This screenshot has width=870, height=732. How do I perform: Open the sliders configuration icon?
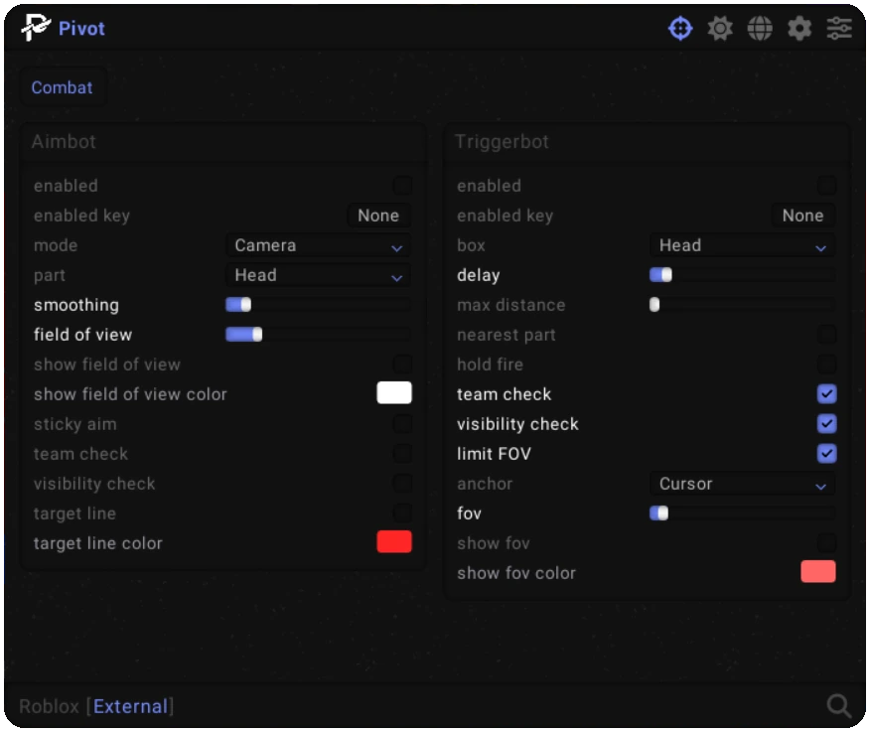point(839,28)
